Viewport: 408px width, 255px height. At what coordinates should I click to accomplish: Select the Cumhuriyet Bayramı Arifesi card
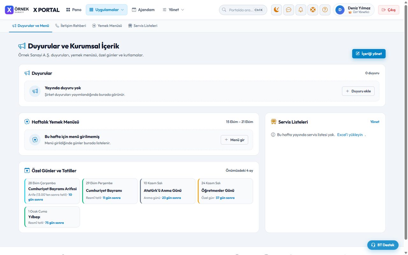pos(52,191)
